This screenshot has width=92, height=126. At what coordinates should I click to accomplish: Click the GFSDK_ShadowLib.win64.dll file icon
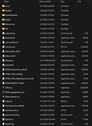coord(3,70)
